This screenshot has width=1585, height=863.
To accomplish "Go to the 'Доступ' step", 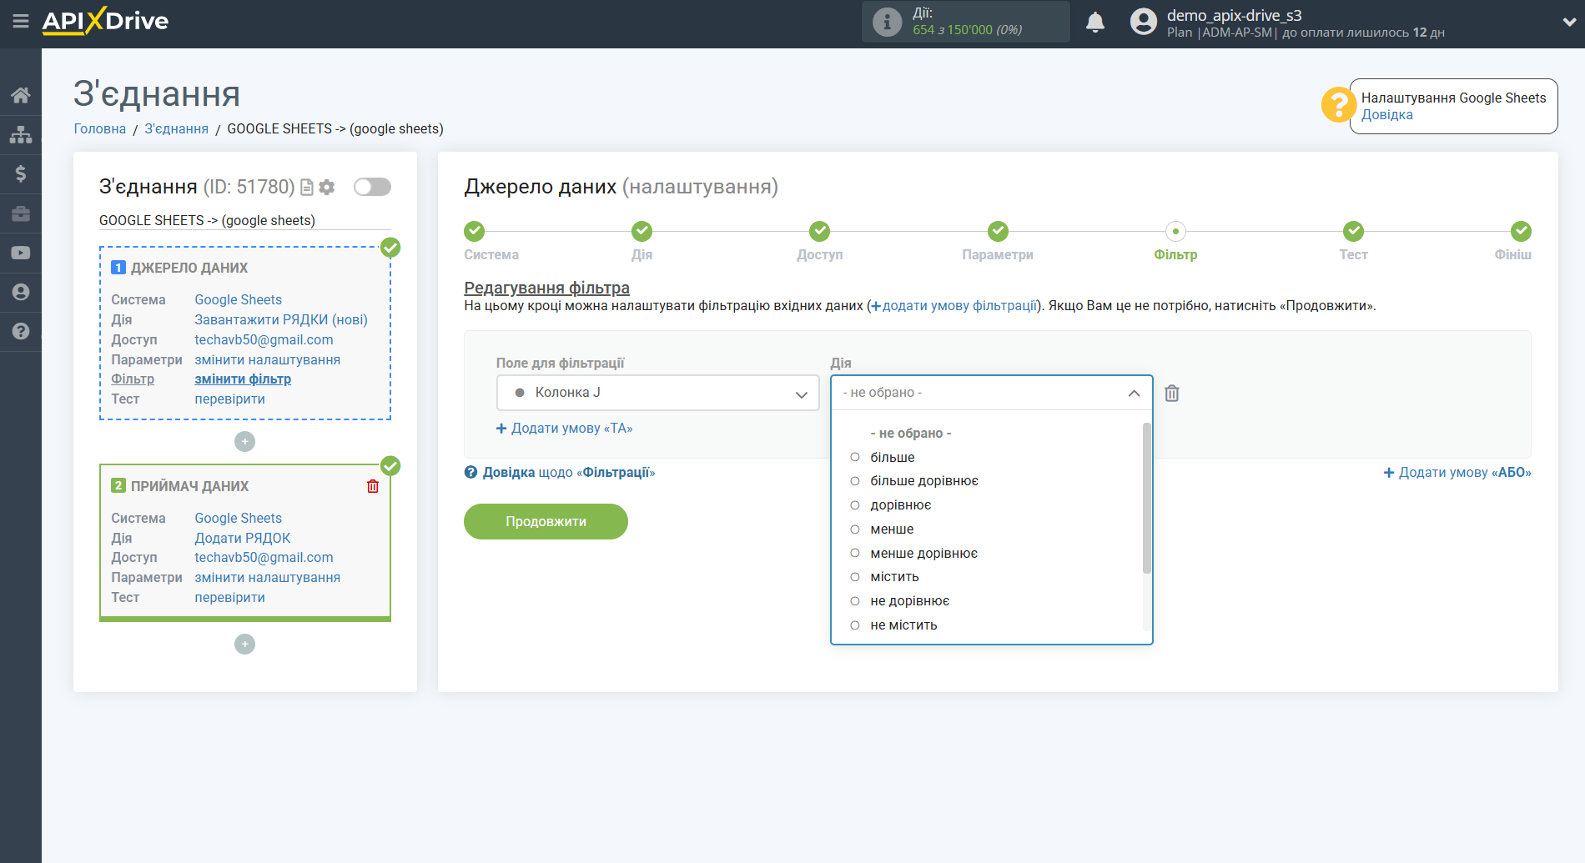I will (x=819, y=231).
